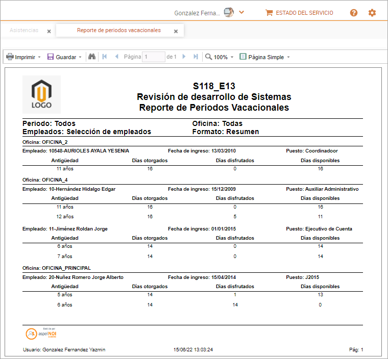Switch to the Asistencias tab

point(24,31)
